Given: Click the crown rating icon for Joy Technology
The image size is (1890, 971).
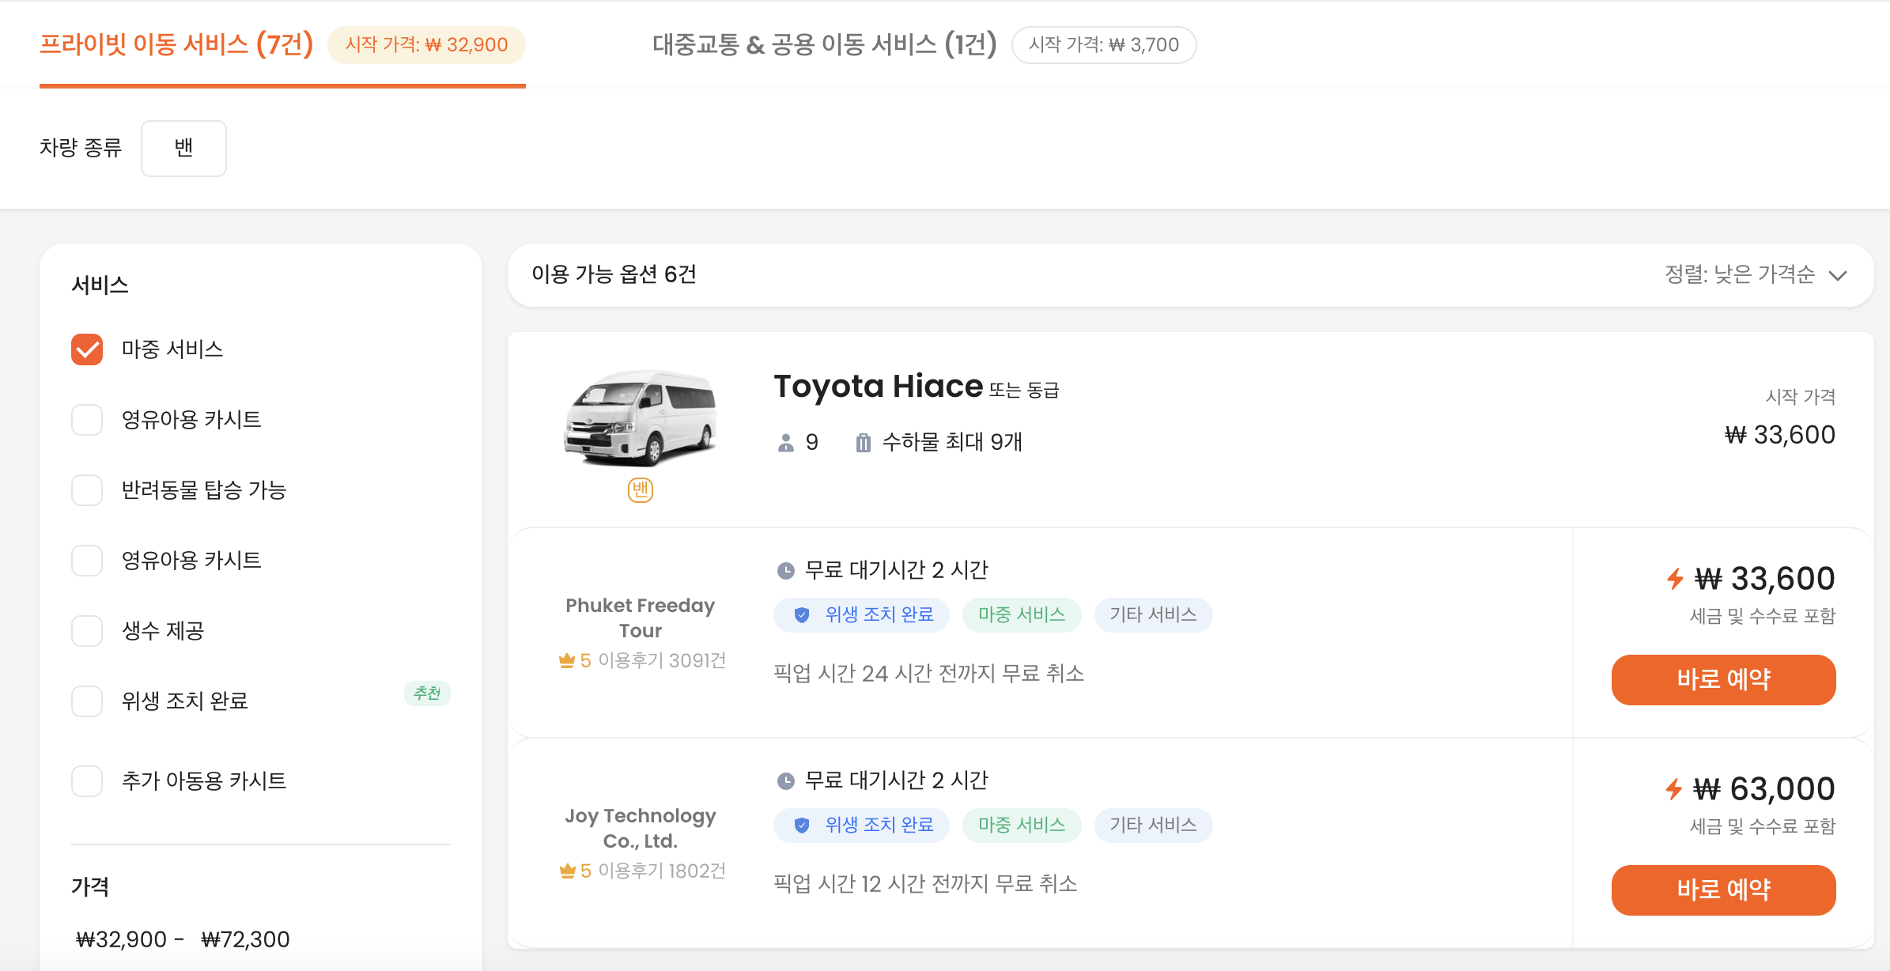Looking at the screenshot, I should tap(567, 871).
